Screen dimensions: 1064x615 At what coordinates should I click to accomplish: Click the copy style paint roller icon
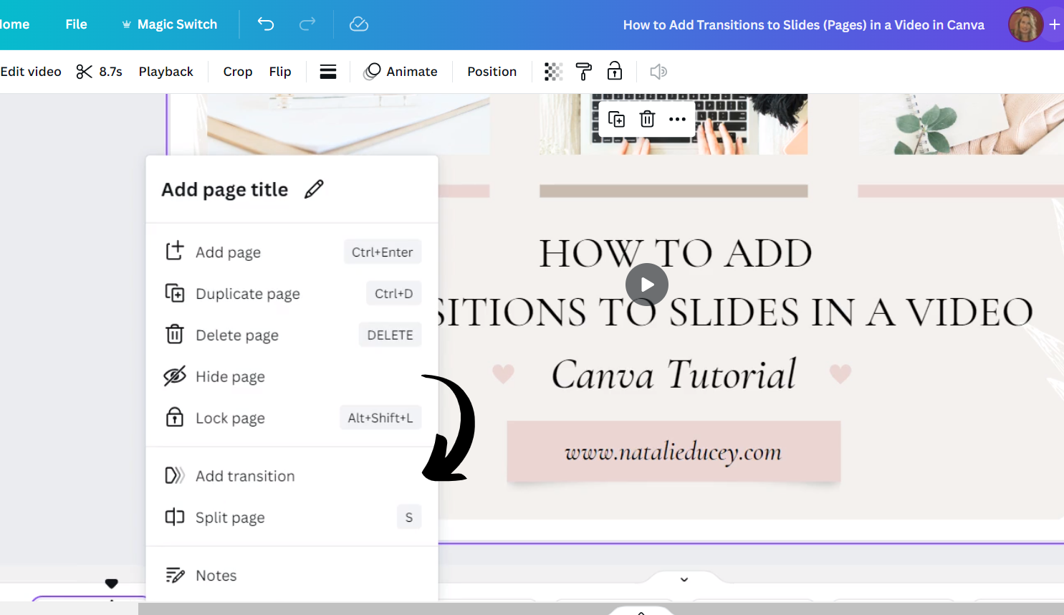coord(584,72)
